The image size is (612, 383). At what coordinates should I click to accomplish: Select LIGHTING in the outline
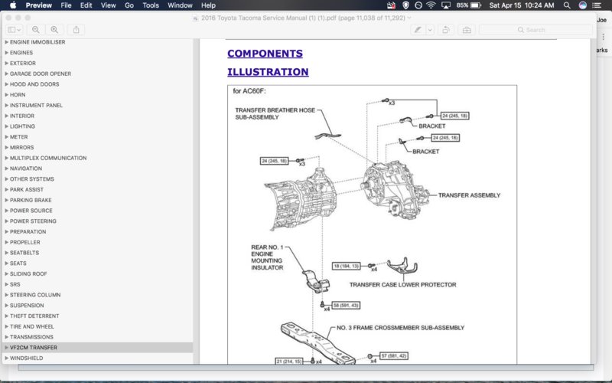tap(22, 126)
